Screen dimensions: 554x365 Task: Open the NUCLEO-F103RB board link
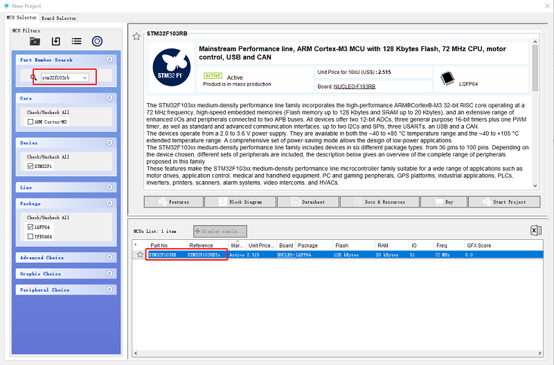pyautogui.click(x=355, y=86)
